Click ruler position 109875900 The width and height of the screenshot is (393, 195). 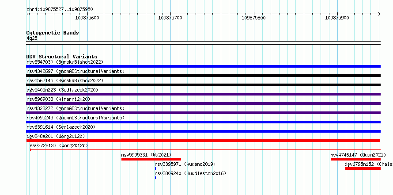[x=337, y=18]
